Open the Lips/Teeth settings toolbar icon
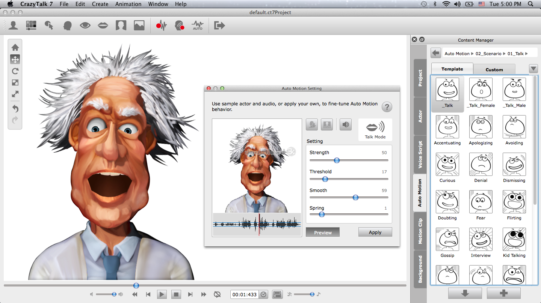The width and height of the screenshot is (541, 303). tap(103, 25)
